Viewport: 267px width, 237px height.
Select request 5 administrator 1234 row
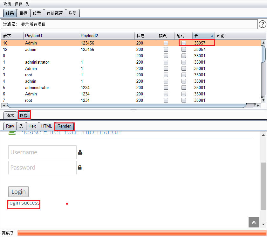tap(131, 87)
